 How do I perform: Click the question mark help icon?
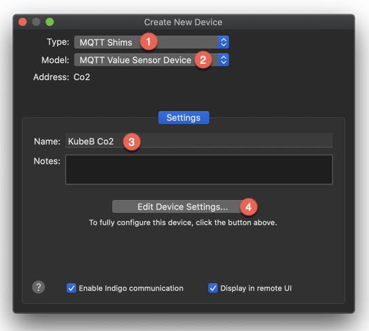38,287
